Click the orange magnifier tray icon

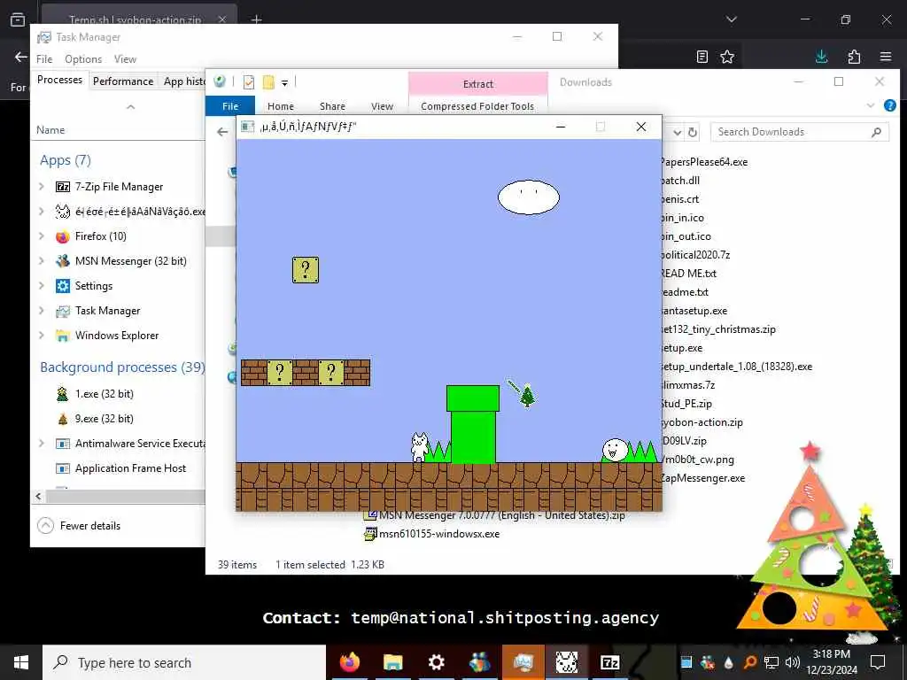coord(749,662)
